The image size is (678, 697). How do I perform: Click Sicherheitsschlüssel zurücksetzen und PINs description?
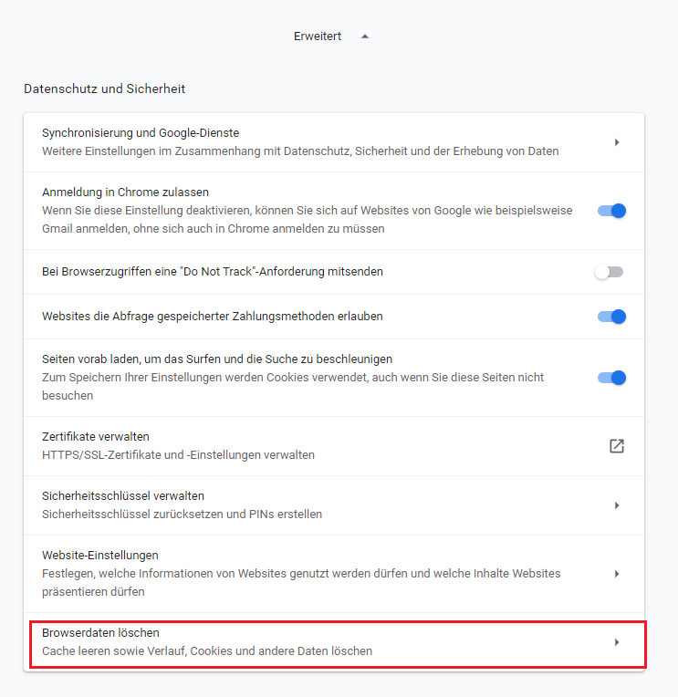[182, 514]
